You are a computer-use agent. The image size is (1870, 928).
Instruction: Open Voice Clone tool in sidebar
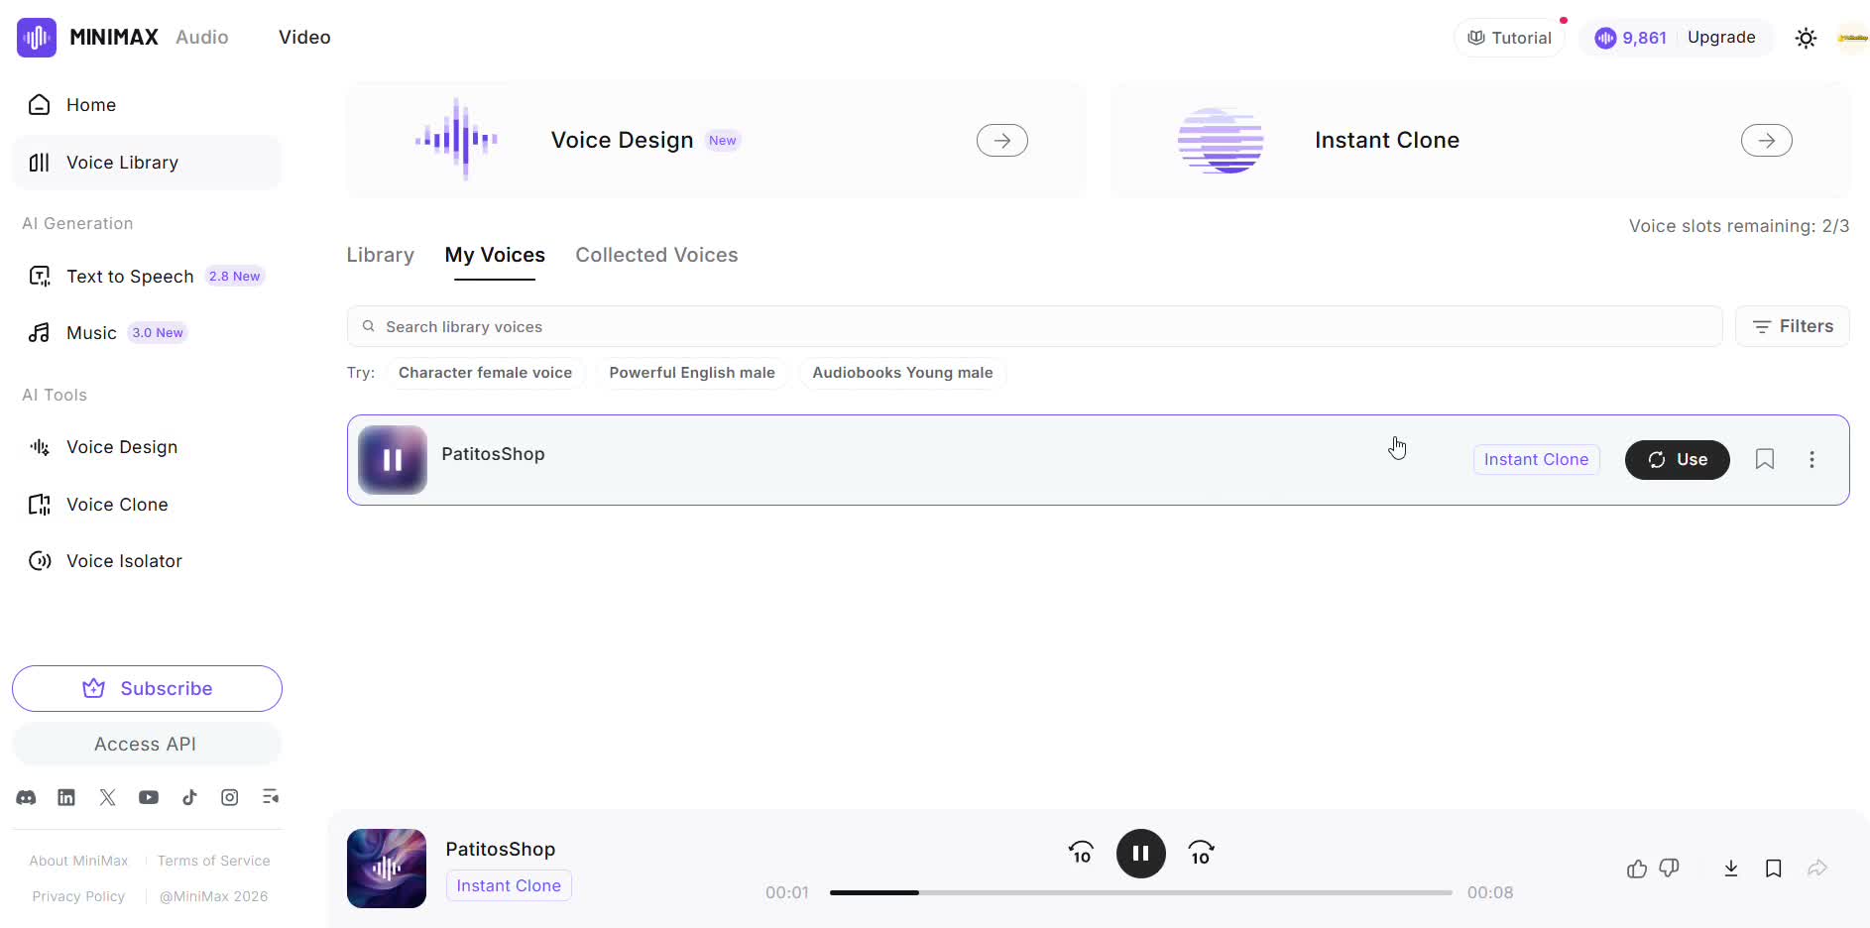pos(147,505)
